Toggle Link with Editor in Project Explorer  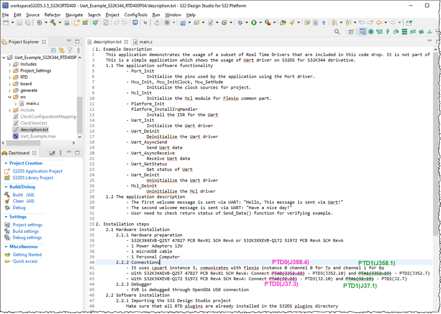click(62, 50)
